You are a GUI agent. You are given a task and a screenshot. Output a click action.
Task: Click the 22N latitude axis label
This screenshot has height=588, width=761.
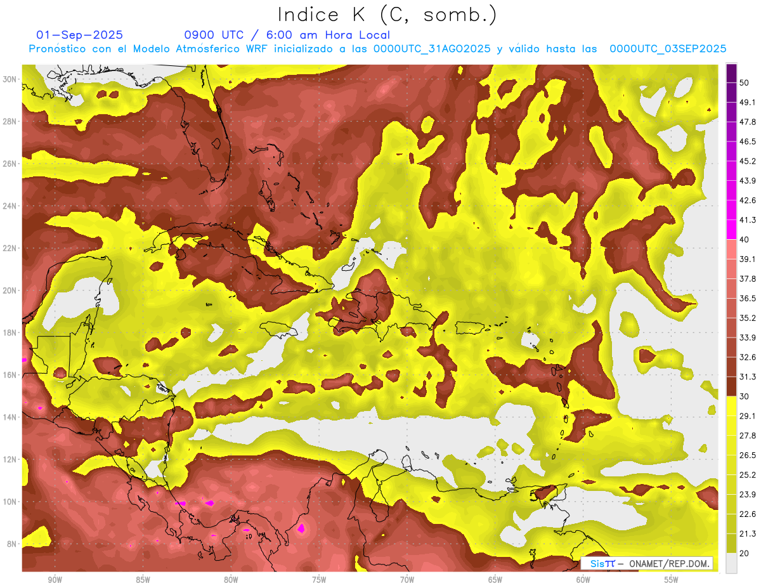click(10, 248)
